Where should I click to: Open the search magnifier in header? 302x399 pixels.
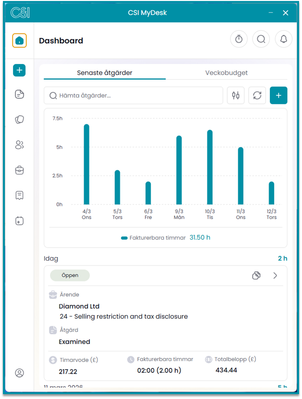click(261, 40)
